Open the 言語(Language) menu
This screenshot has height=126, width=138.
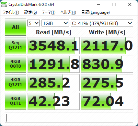[95, 12]
